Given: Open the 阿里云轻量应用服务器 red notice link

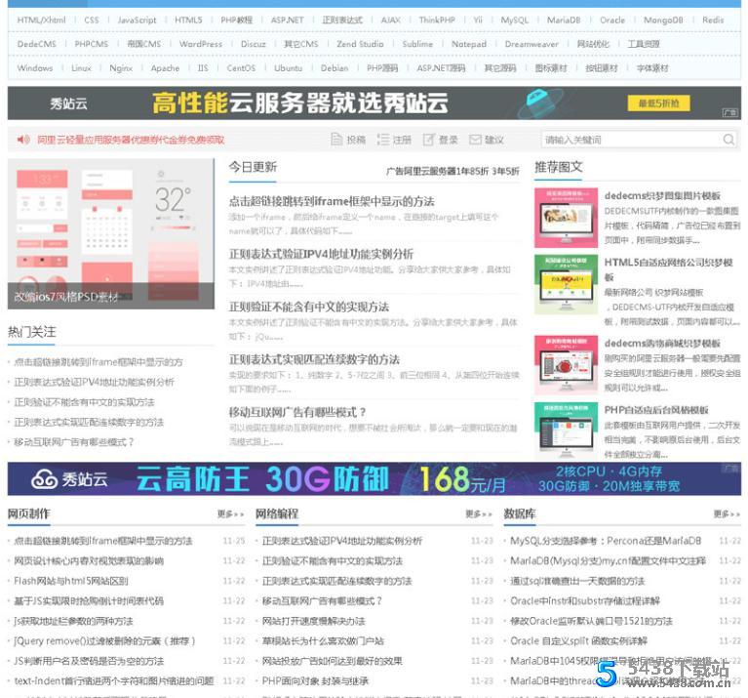Looking at the screenshot, I should click(131, 140).
